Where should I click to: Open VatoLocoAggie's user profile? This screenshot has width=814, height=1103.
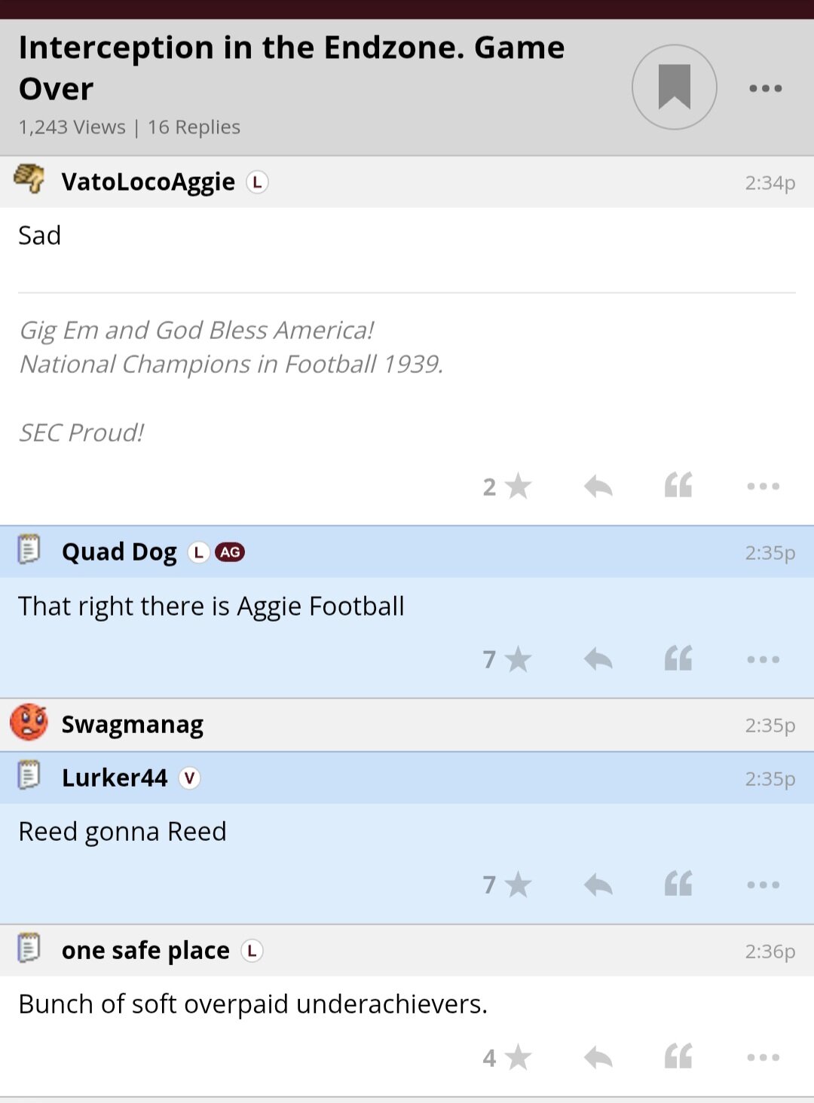pyautogui.click(x=148, y=182)
